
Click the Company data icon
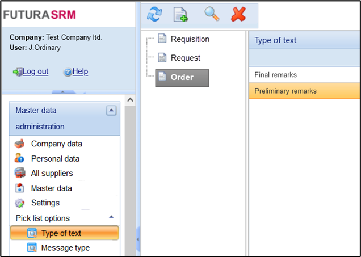(20, 144)
